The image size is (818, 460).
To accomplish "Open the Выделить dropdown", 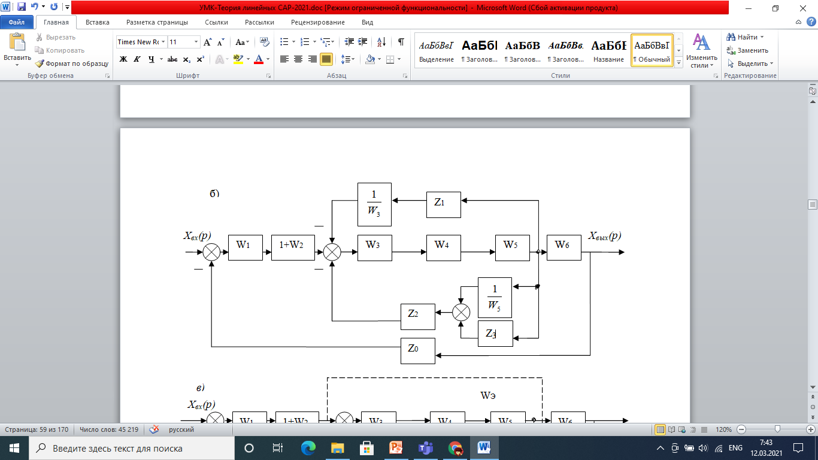I will tap(750, 63).
